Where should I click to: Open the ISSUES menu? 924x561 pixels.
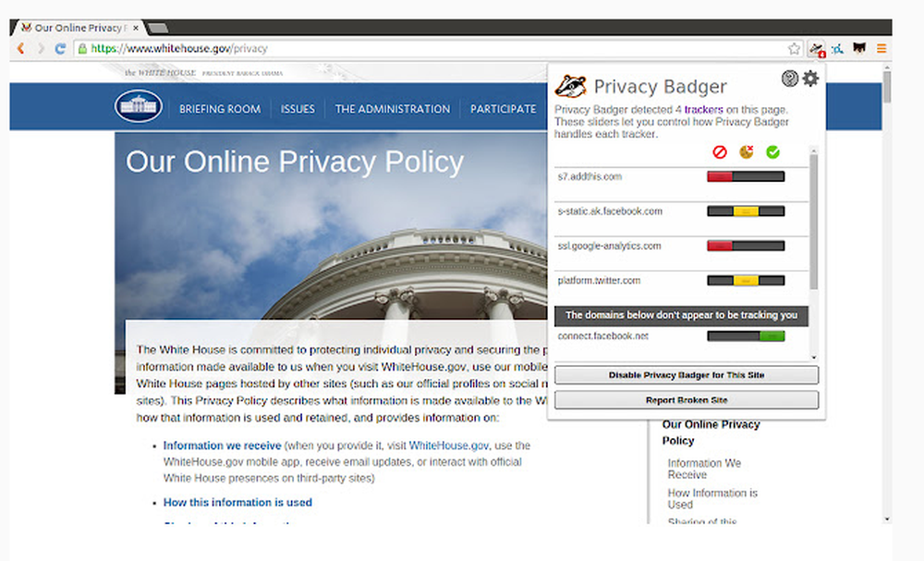click(x=298, y=109)
